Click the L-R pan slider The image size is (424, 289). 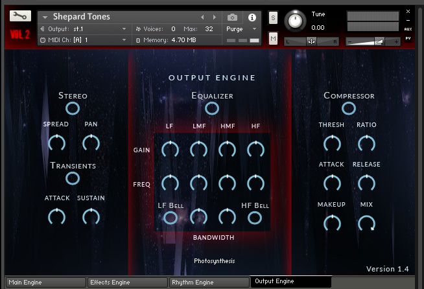tap(311, 41)
